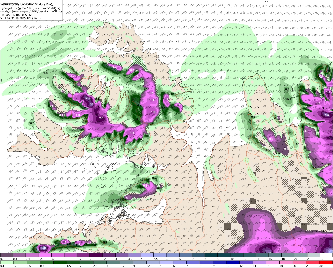Image resolution: width=333 pixels, height=268 pixels.
Task: Select the rigning/skúrir legend description line
Action: point(30,8)
